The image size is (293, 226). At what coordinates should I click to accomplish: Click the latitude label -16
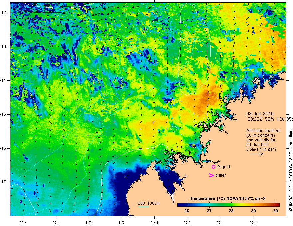[x=3, y=148]
